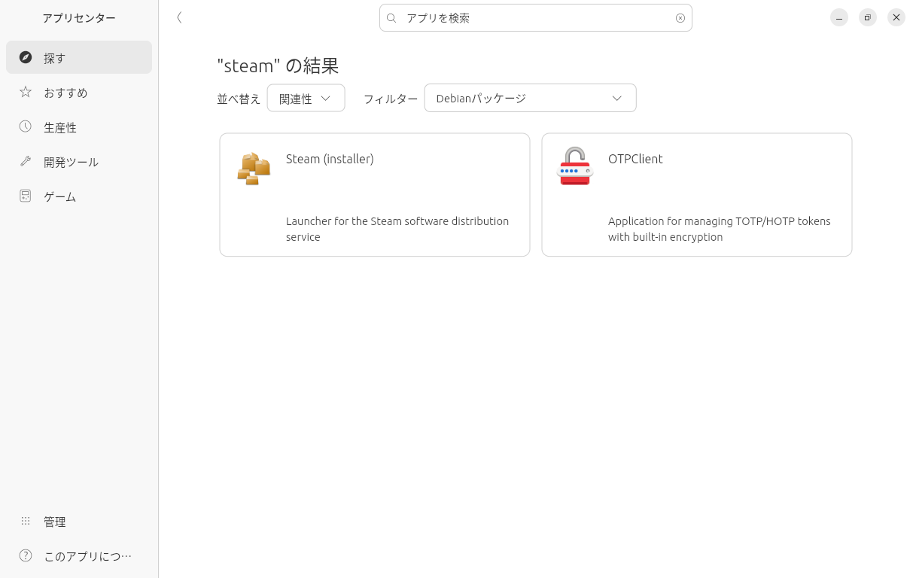
Task: Go back with the back arrow
Action: pos(179,17)
